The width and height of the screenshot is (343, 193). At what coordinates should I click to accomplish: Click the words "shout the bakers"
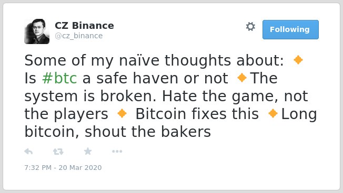pos(148,132)
